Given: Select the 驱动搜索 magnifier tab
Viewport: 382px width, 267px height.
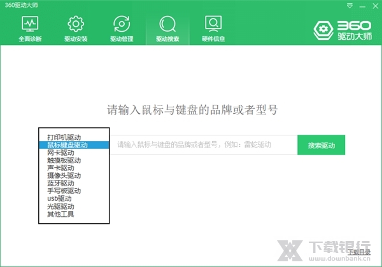Looking at the screenshot, I should tap(167, 29).
